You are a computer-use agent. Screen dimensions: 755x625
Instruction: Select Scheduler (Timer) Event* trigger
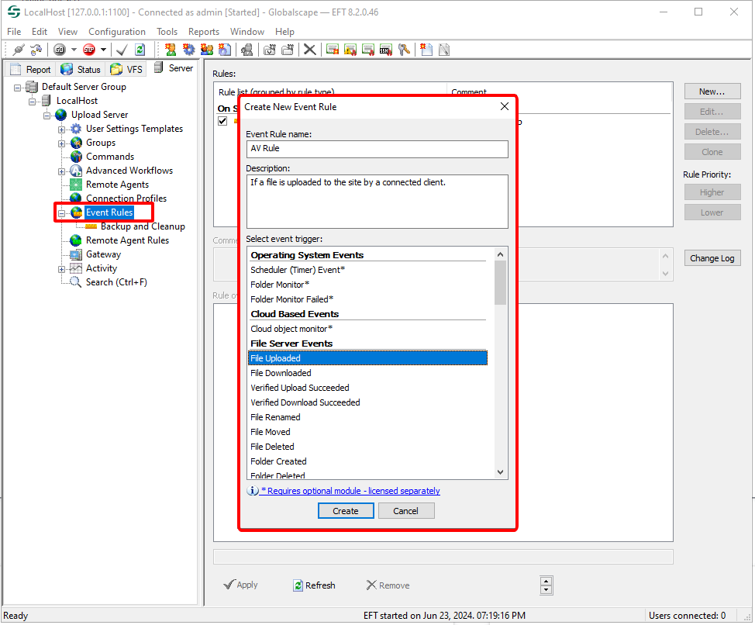pyautogui.click(x=368, y=270)
